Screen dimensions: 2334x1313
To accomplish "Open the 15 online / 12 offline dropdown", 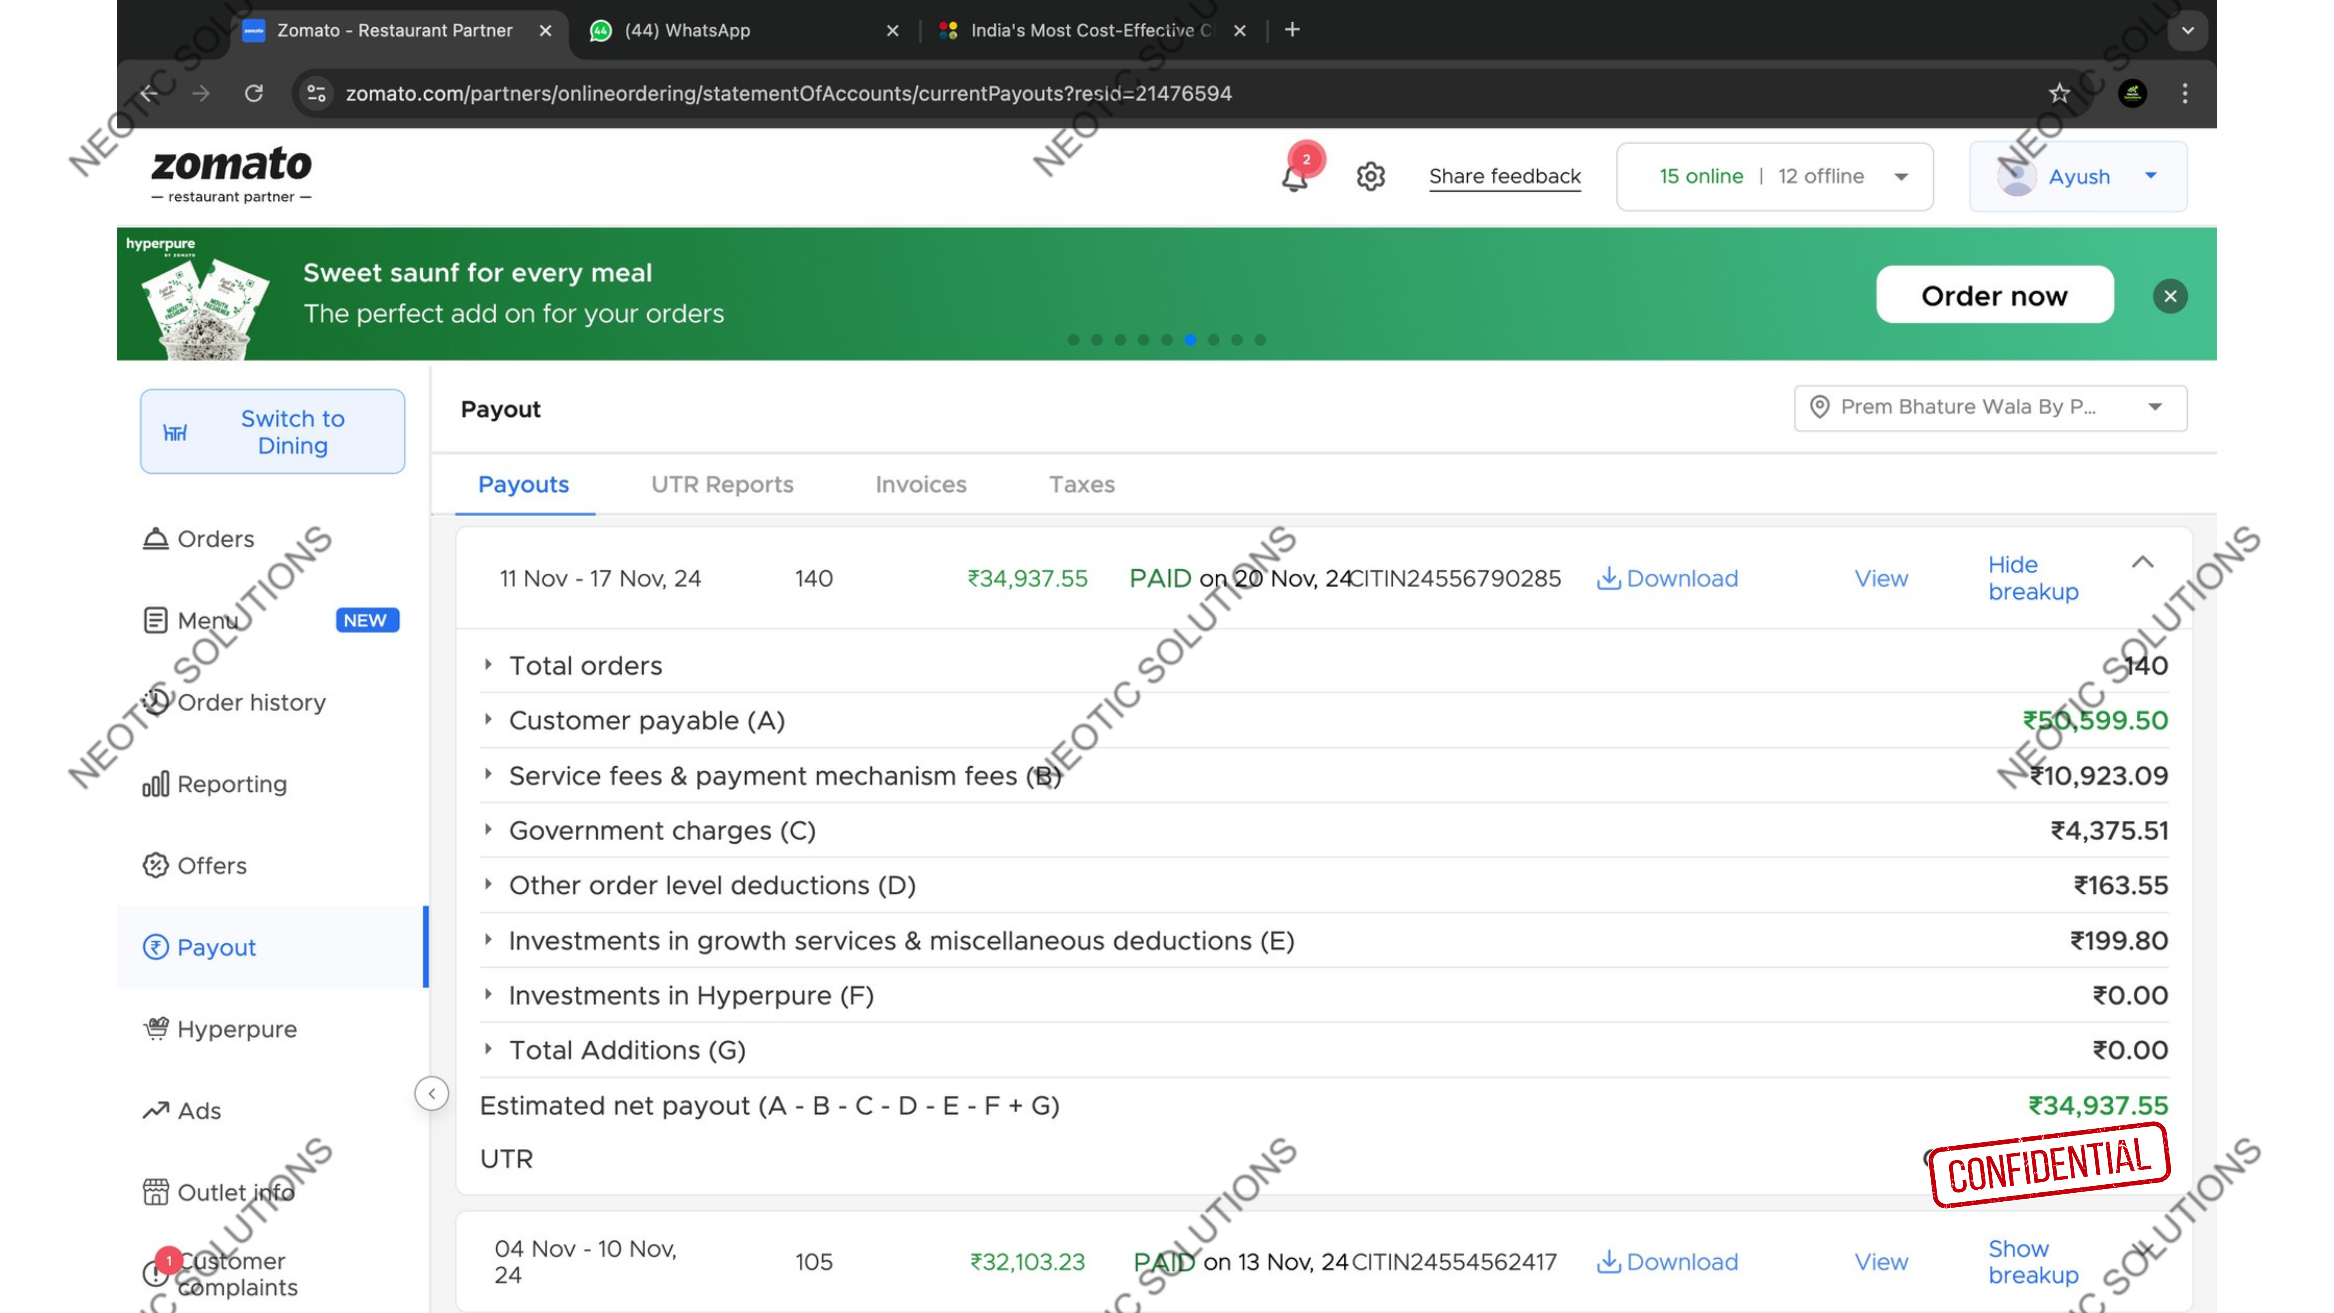I will pyautogui.click(x=1774, y=177).
